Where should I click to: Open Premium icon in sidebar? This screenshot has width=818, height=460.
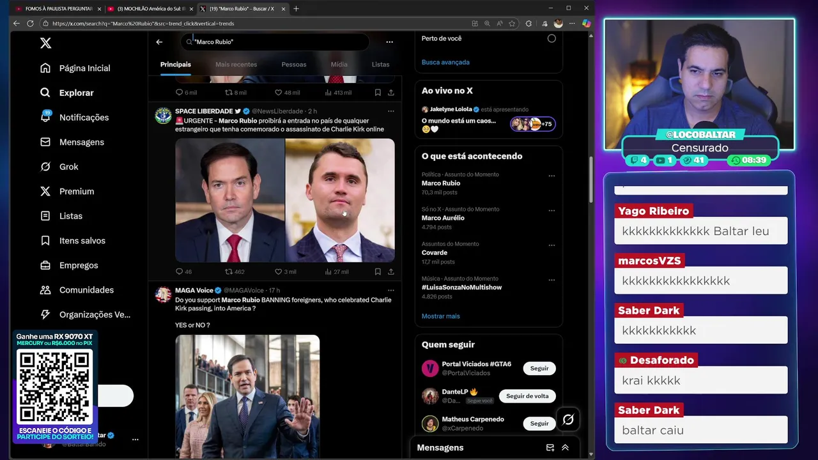pos(45,191)
